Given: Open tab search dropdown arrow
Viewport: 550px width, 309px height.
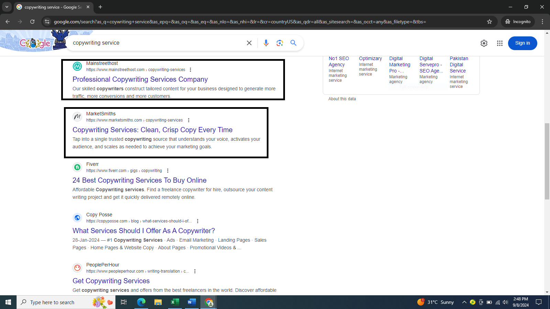Looking at the screenshot, I should coord(7,7).
